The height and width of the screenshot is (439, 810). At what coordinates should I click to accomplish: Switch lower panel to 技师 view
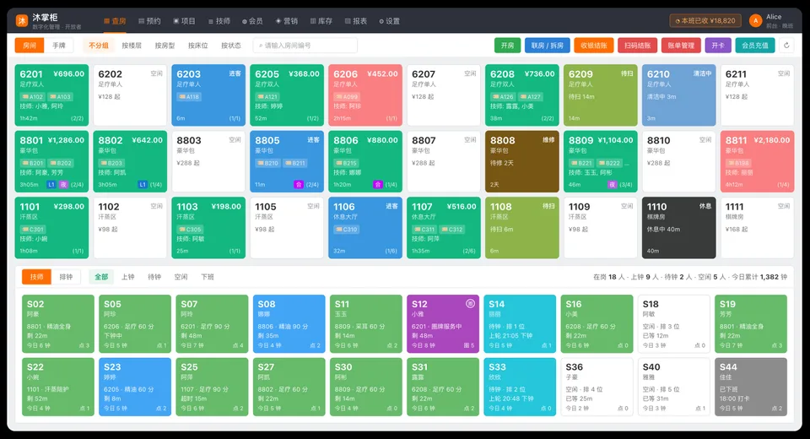36,277
